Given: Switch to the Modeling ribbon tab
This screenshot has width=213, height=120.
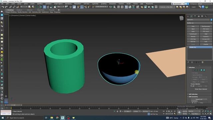Looking at the screenshot, I should click(10, 10).
